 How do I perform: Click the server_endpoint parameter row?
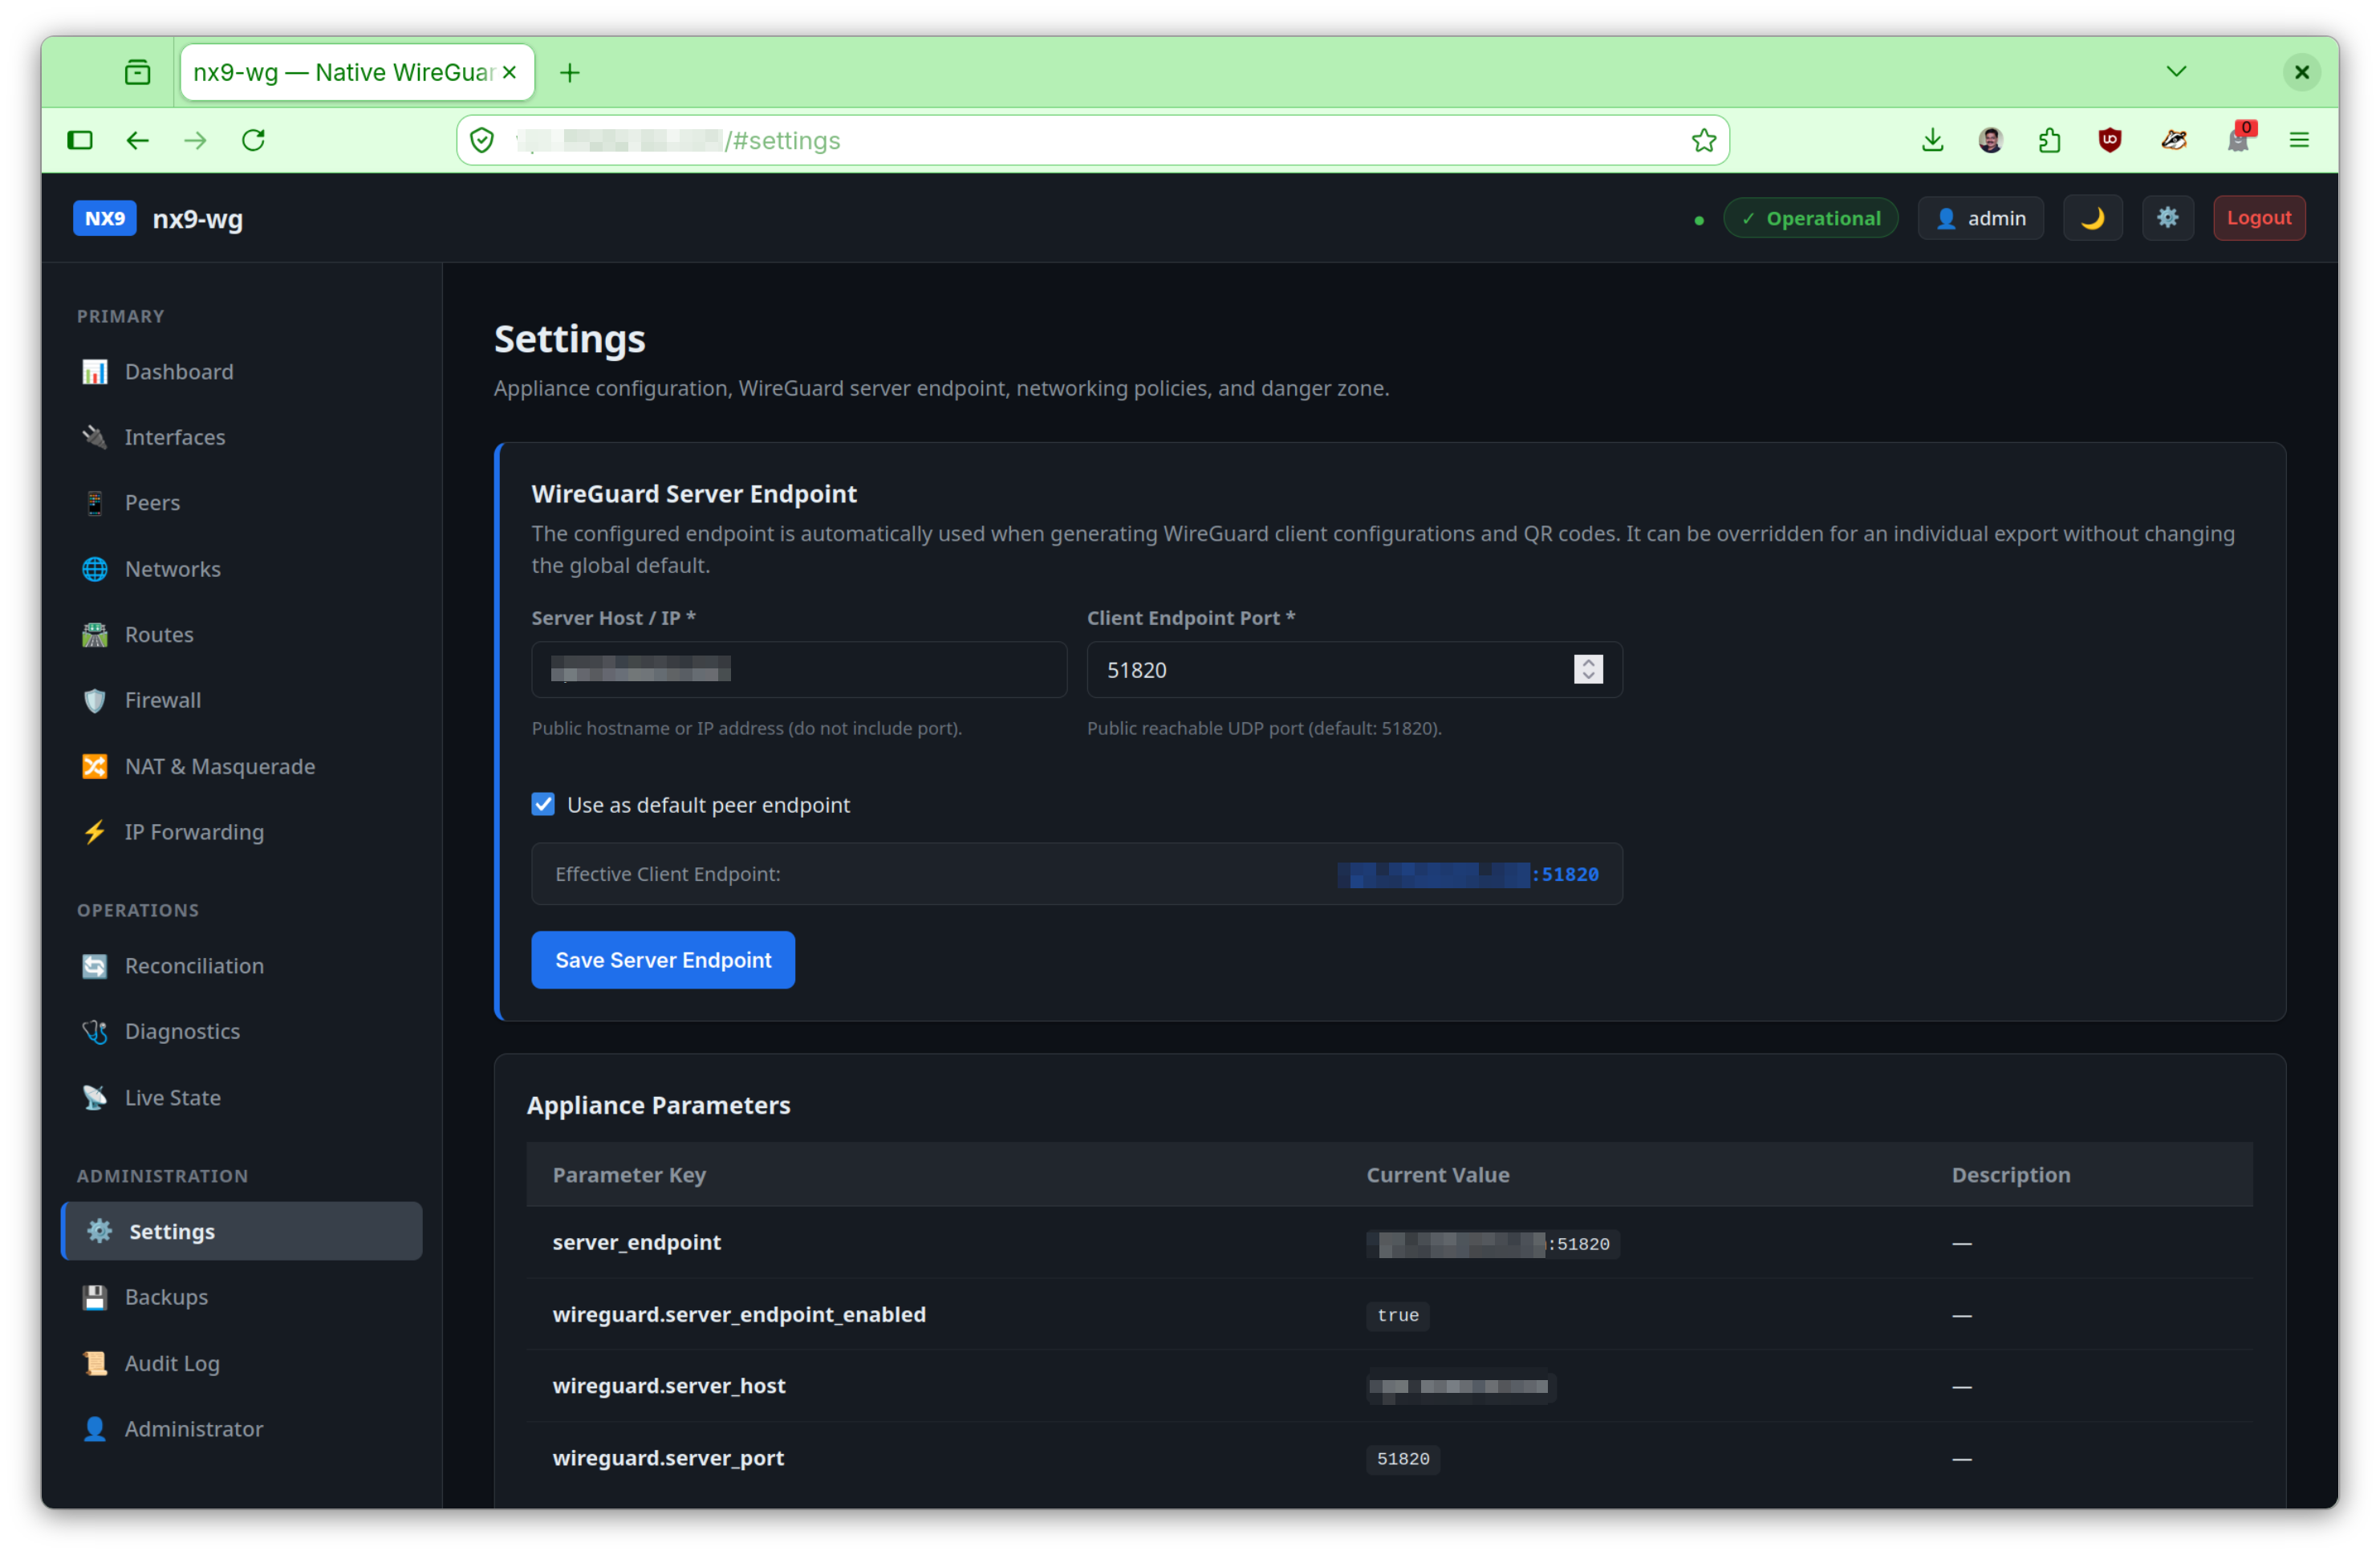coord(1389,1243)
